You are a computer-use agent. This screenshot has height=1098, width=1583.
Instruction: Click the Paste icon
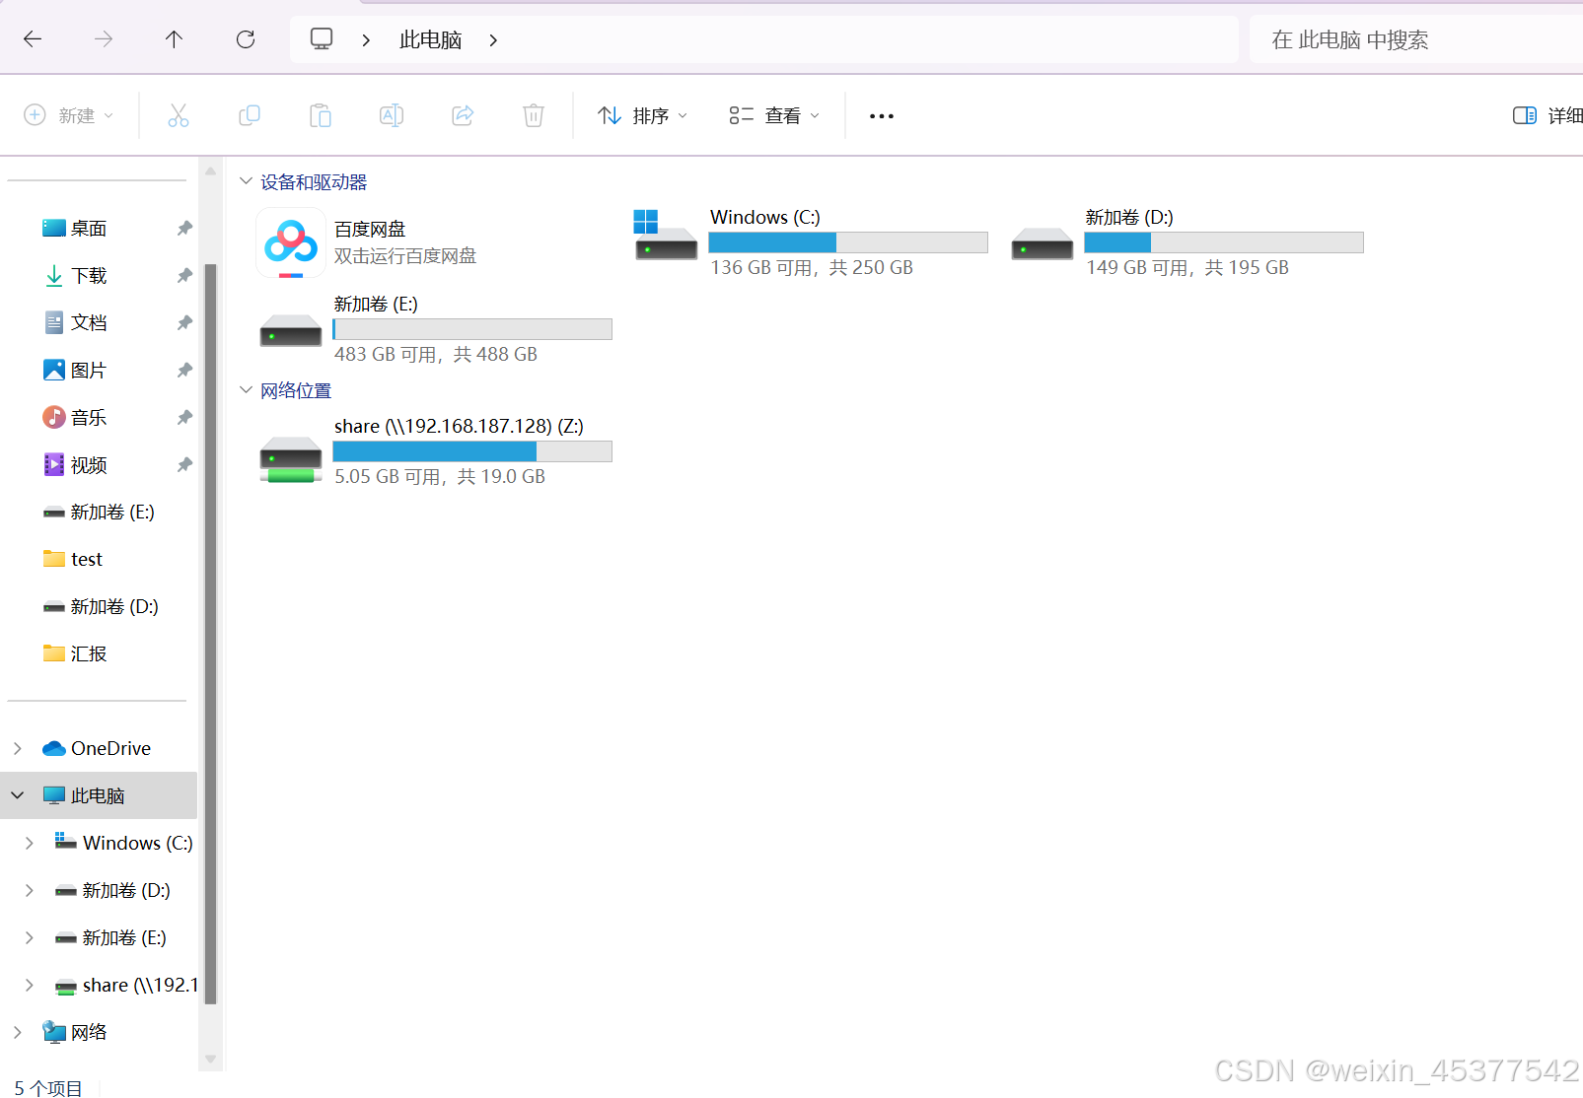tap(321, 115)
